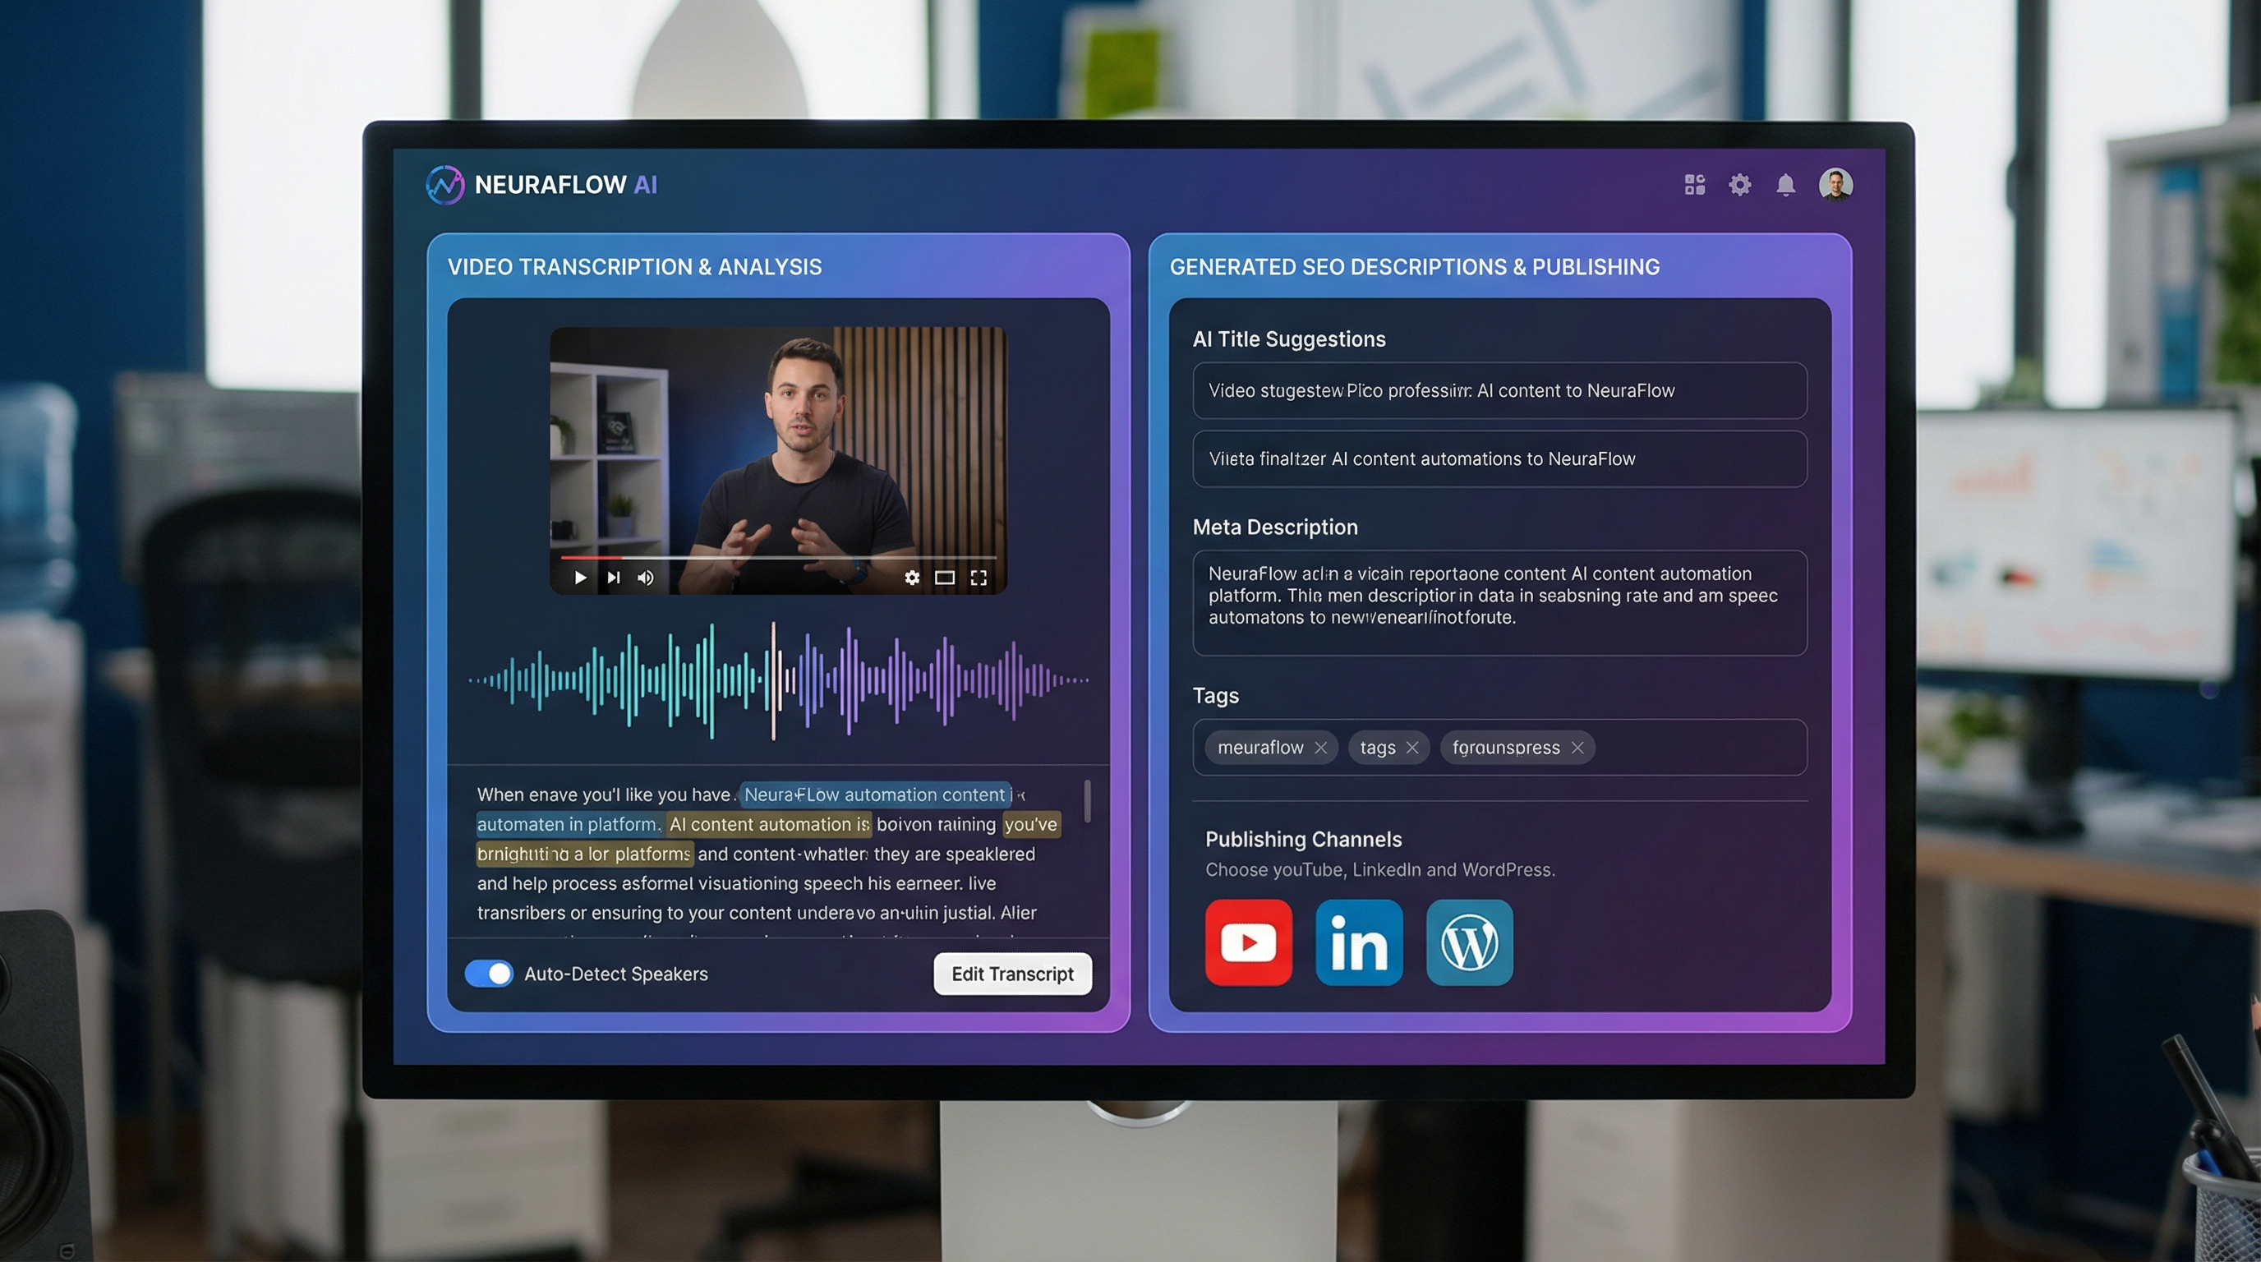Select the WordPress publishing channel

click(1469, 942)
